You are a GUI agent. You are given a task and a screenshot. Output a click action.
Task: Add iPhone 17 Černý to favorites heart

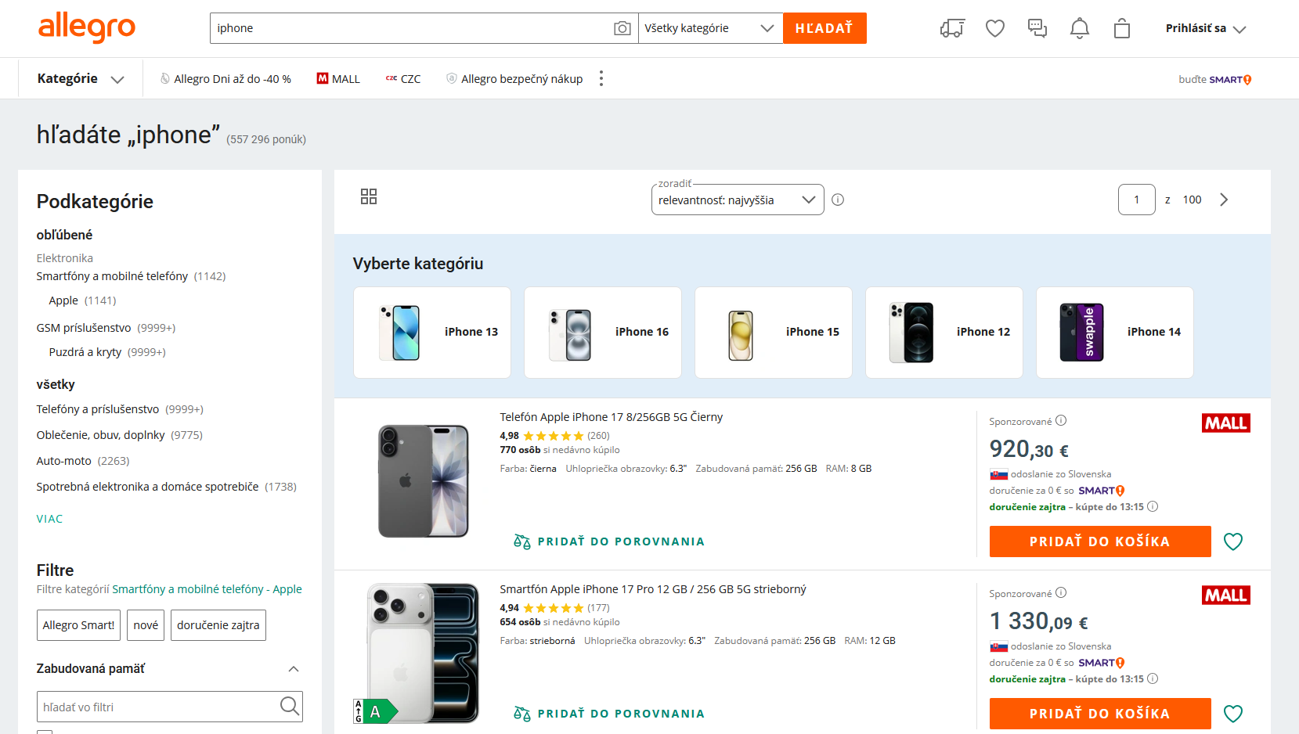click(1233, 542)
